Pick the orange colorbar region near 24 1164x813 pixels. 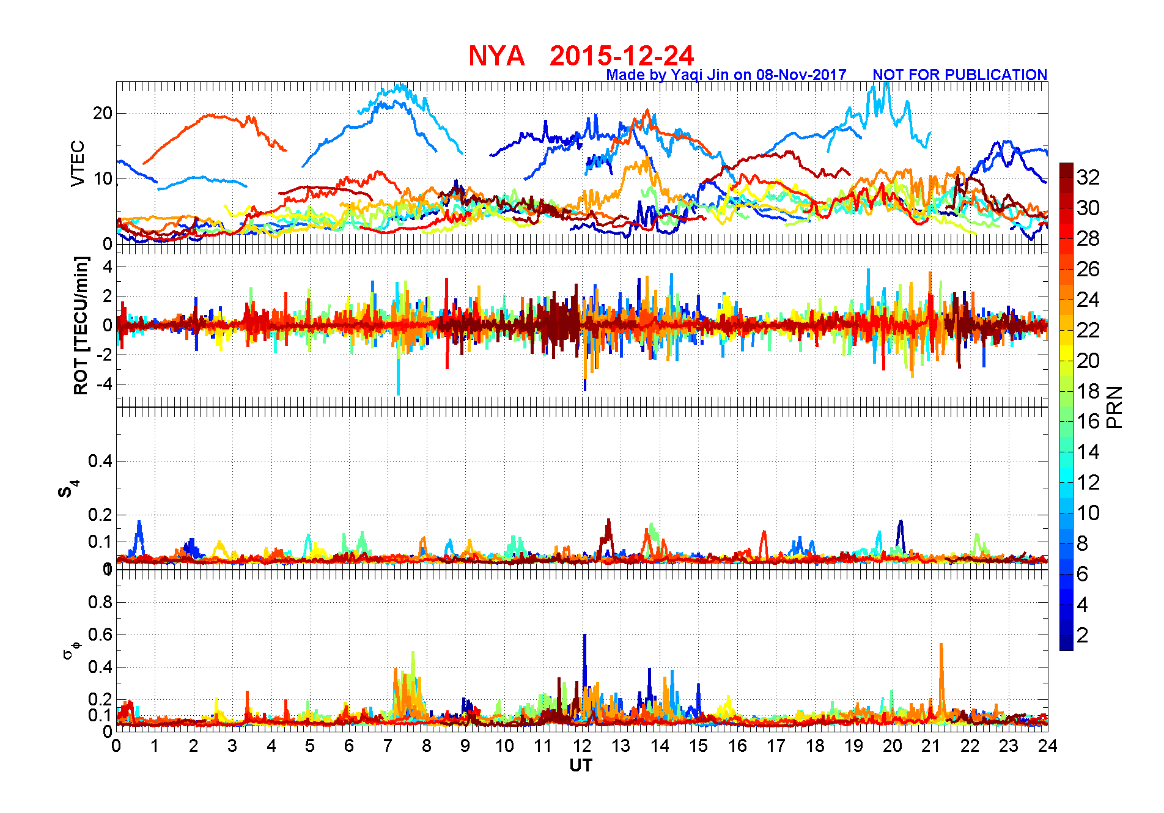tap(1066, 300)
